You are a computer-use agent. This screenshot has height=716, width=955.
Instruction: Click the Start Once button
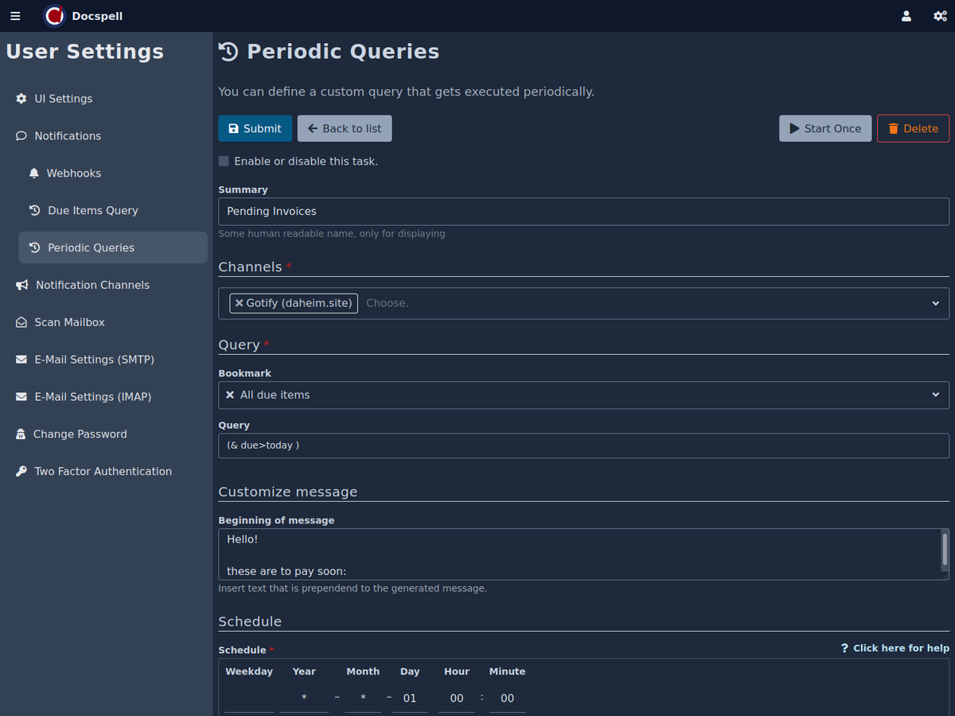pyautogui.click(x=824, y=129)
